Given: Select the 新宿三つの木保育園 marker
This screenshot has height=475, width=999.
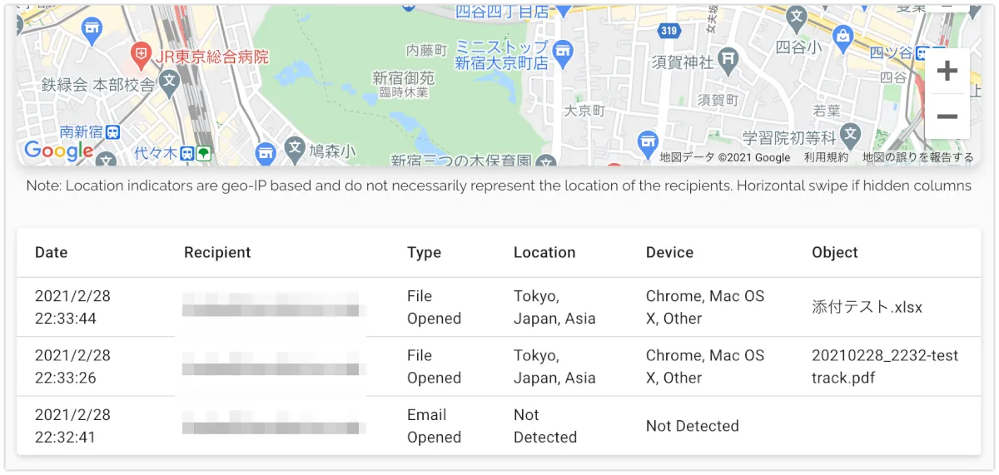Looking at the screenshot, I should [546, 160].
